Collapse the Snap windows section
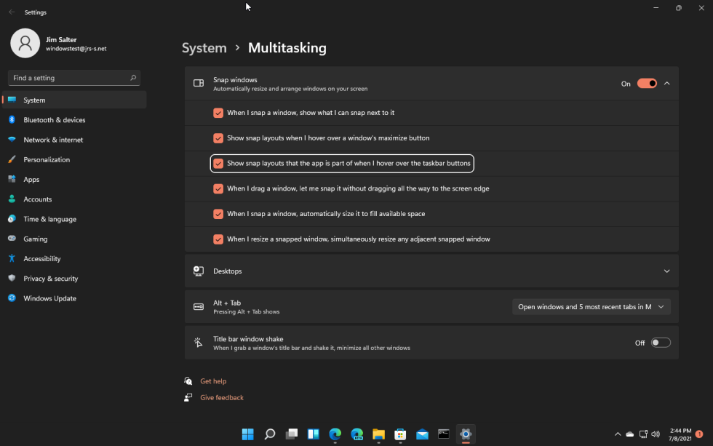Screen dimensions: 713x446 click(666, 83)
